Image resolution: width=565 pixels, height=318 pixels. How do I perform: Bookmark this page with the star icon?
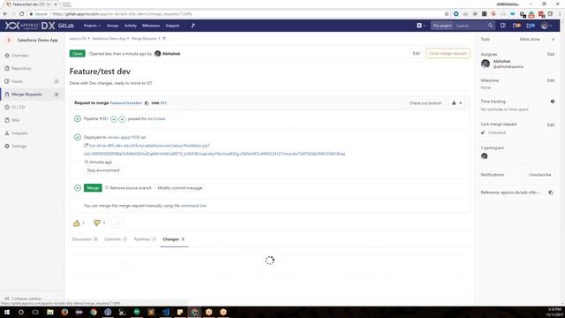pyautogui.click(x=447, y=14)
